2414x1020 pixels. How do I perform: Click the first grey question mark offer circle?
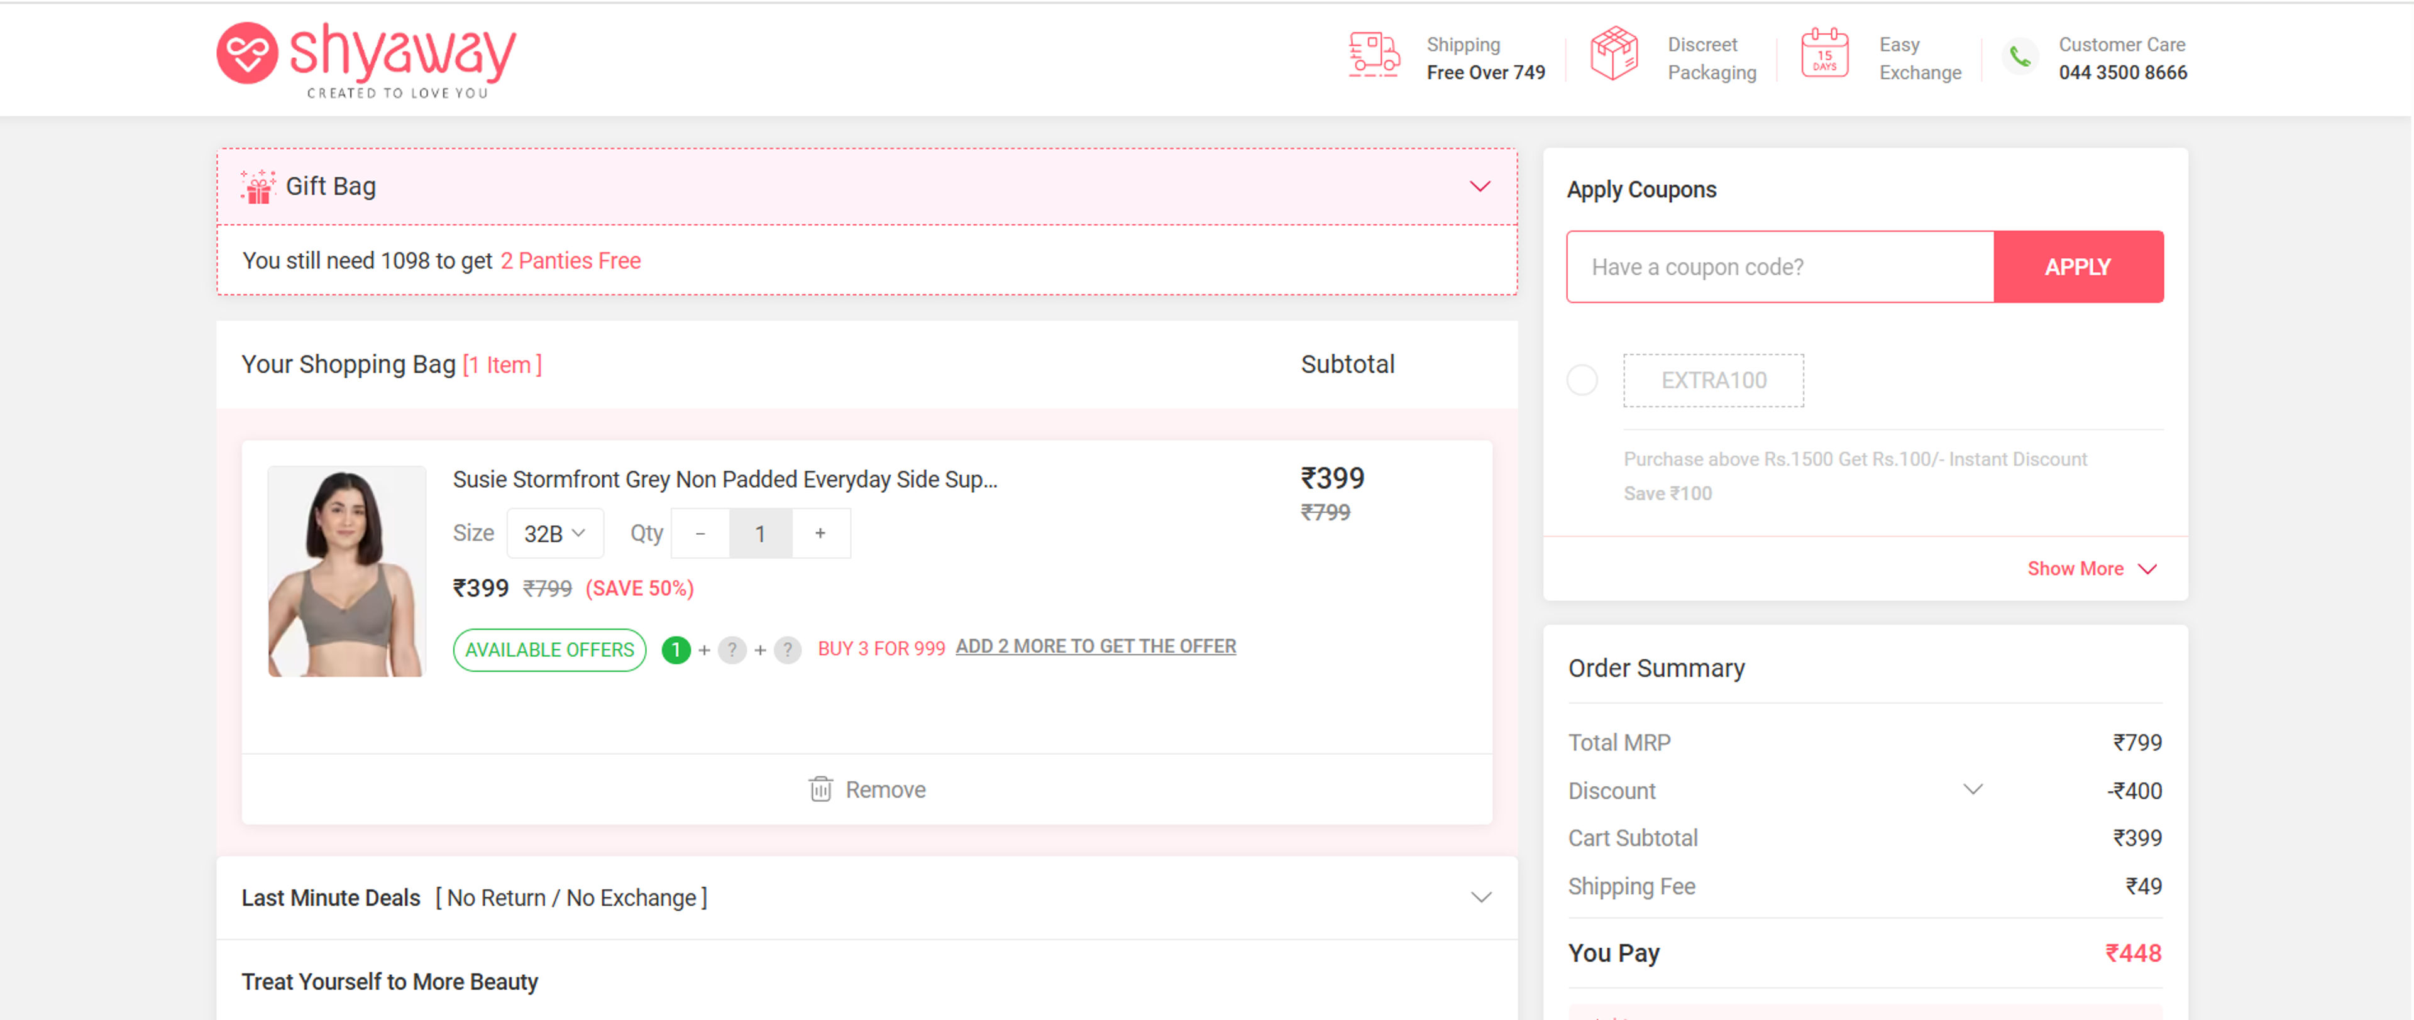click(732, 649)
